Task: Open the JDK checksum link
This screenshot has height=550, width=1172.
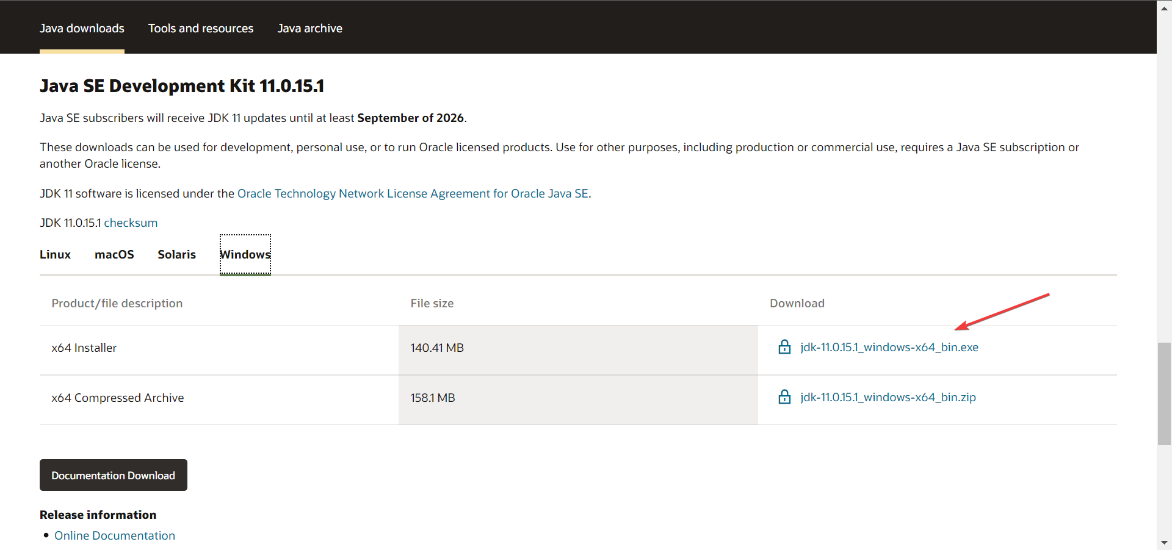Action: (x=131, y=223)
